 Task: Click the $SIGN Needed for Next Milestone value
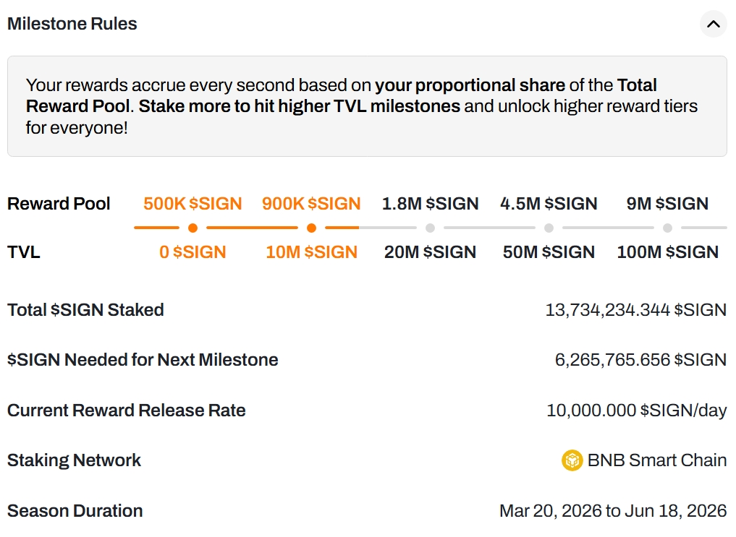pyautogui.click(x=640, y=360)
